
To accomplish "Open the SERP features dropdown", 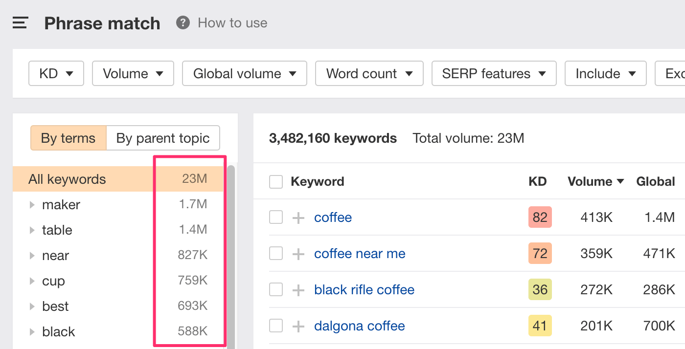I will [493, 74].
